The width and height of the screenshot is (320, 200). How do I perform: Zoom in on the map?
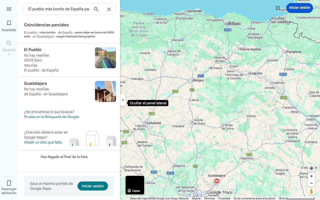311,176
